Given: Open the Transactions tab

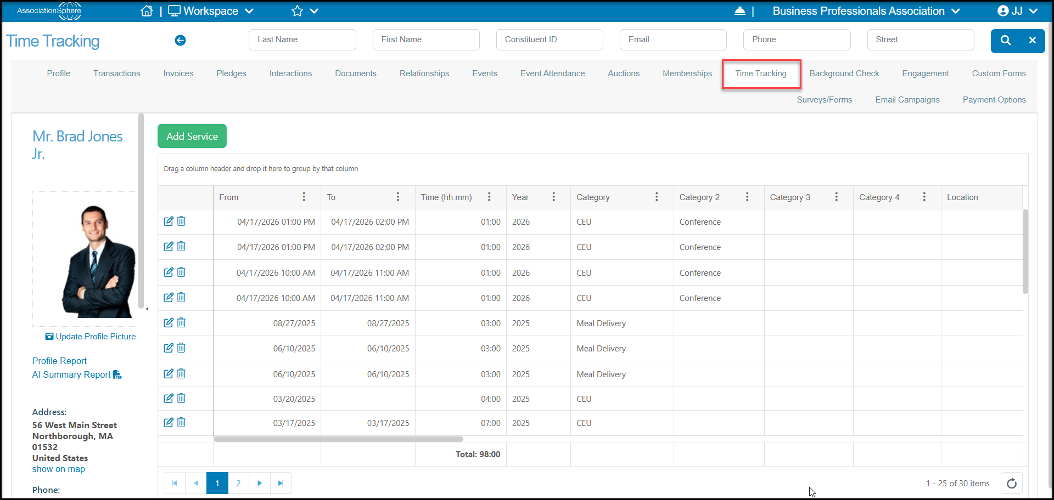Looking at the screenshot, I should pos(116,73).
